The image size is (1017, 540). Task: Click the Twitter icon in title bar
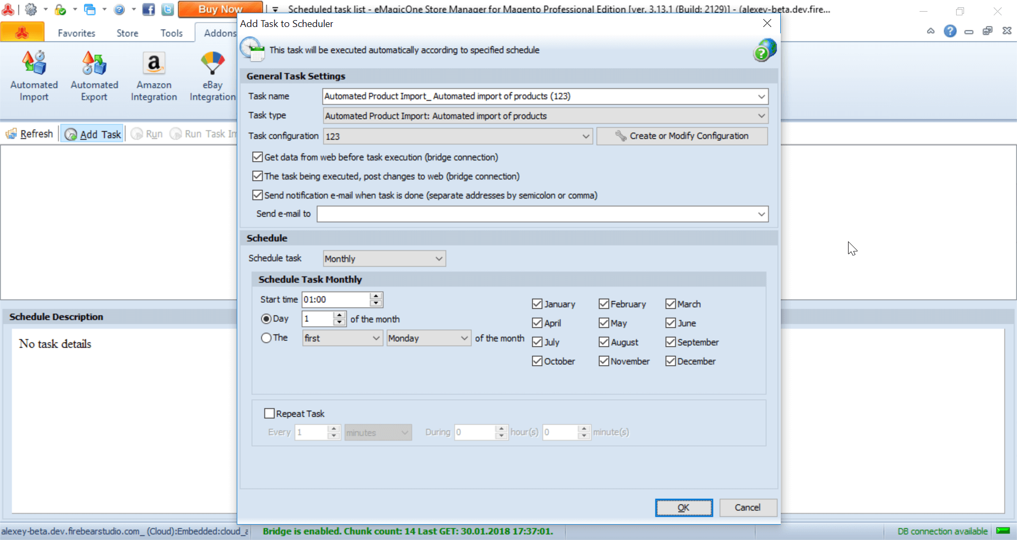click(167, 9)
